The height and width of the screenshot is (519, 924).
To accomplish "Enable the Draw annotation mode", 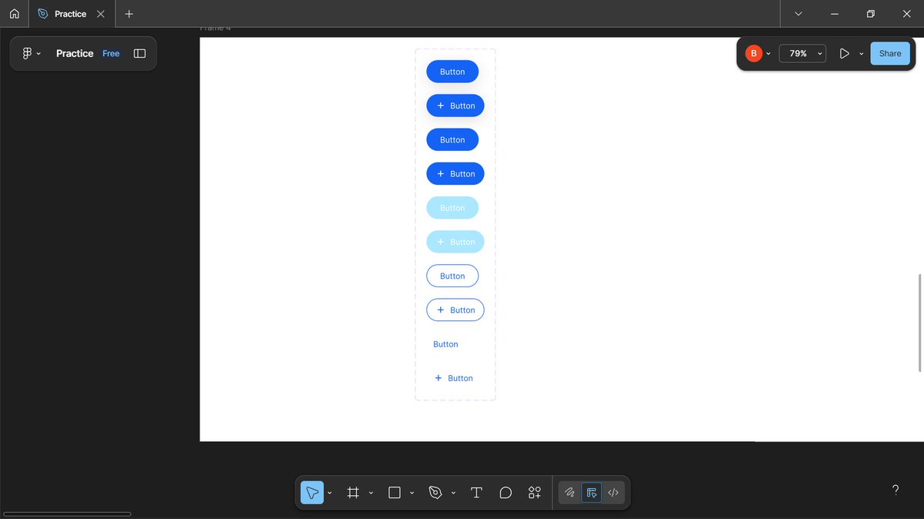I will 569,492.
